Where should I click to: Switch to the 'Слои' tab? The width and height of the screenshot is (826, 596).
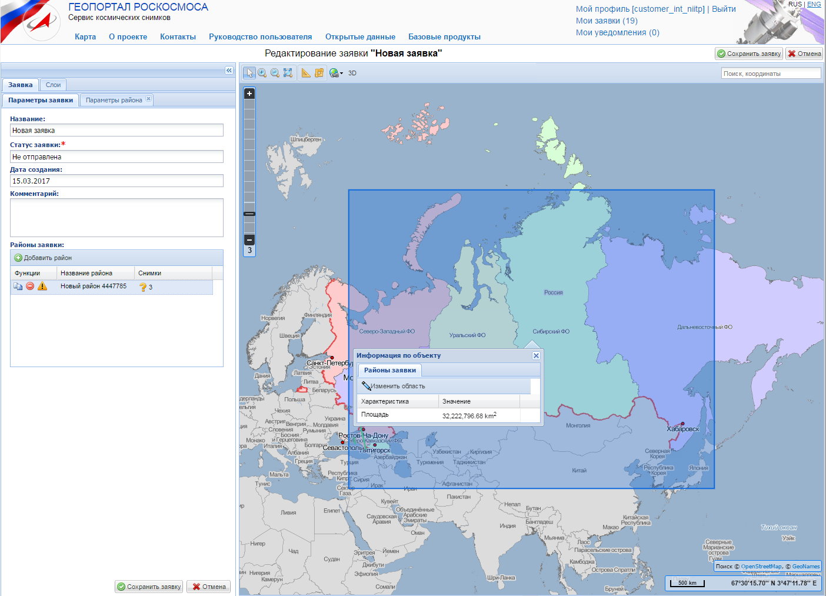pyautogui.click(x=53, y=85)
